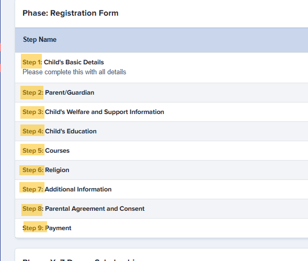Select Parental Agreement and Consent step title
Screen dimensions: 308x261
(95, 209)
